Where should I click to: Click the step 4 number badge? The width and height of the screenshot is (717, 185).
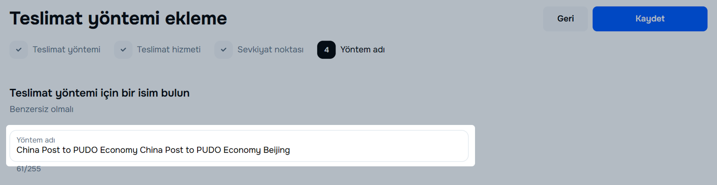click(x=326, y=50)
